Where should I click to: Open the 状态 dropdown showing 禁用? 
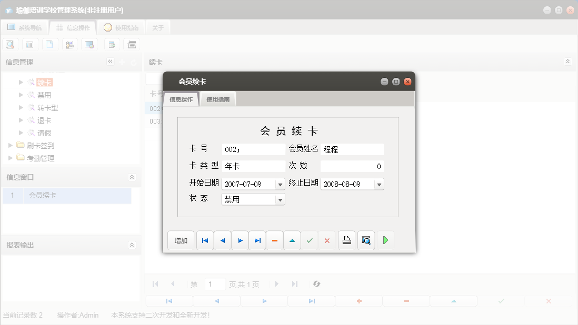coord(281,199)
